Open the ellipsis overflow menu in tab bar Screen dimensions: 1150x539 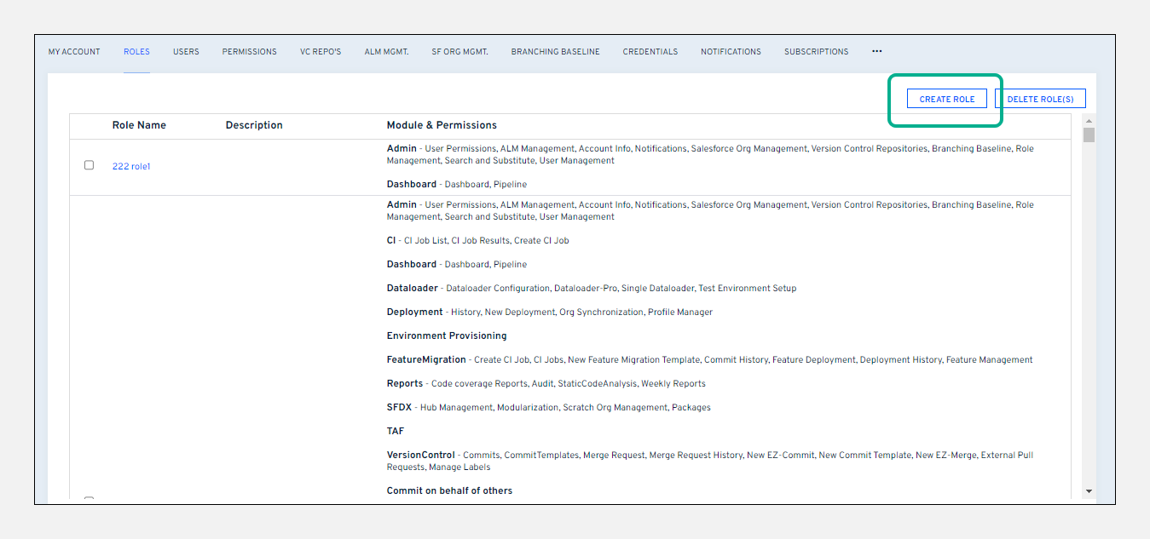pos(876,51)
